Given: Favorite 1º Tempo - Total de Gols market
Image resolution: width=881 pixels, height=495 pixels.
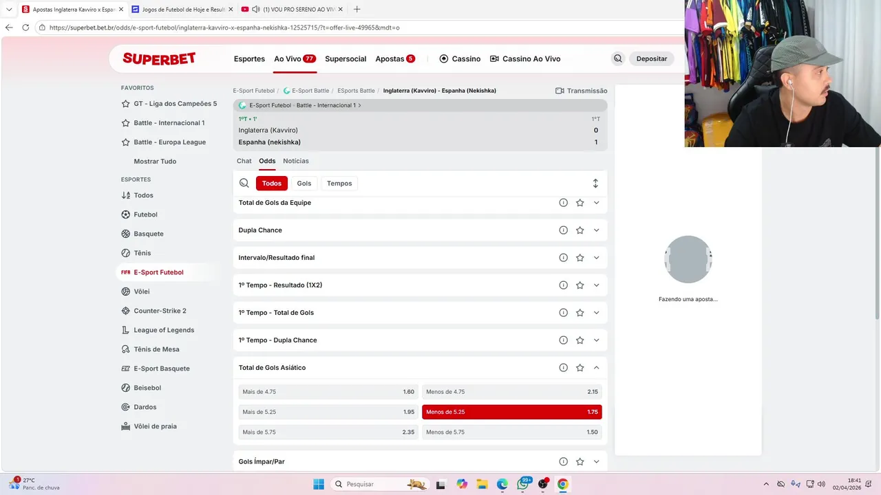Looking at the screenshot, I should coord(580,313).
